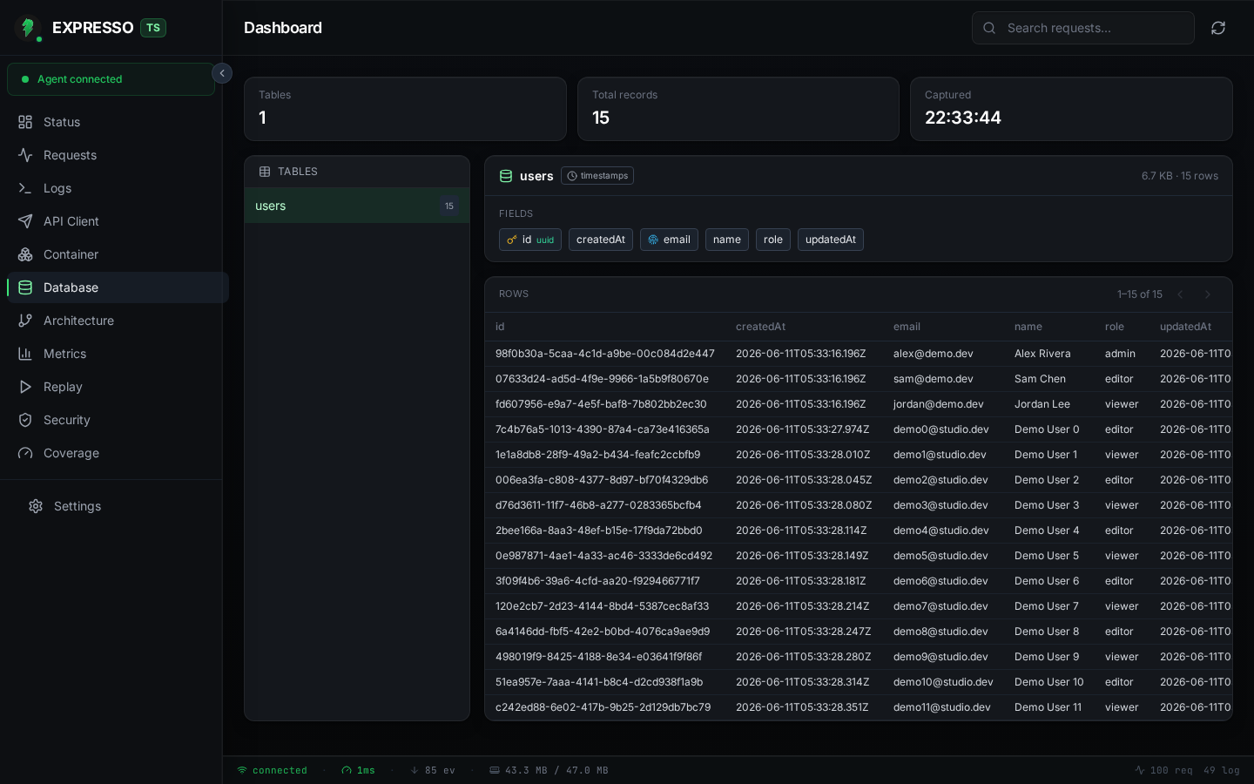
Task: Click the Metrics bar chart icon
Action: [x=25, y=354]
